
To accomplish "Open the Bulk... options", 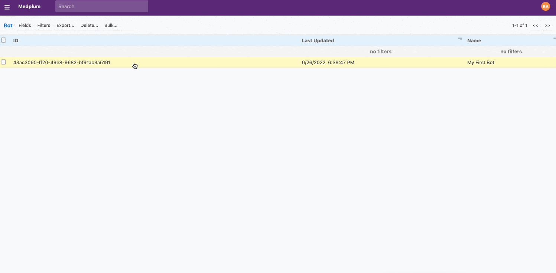I will pos(111,25).
